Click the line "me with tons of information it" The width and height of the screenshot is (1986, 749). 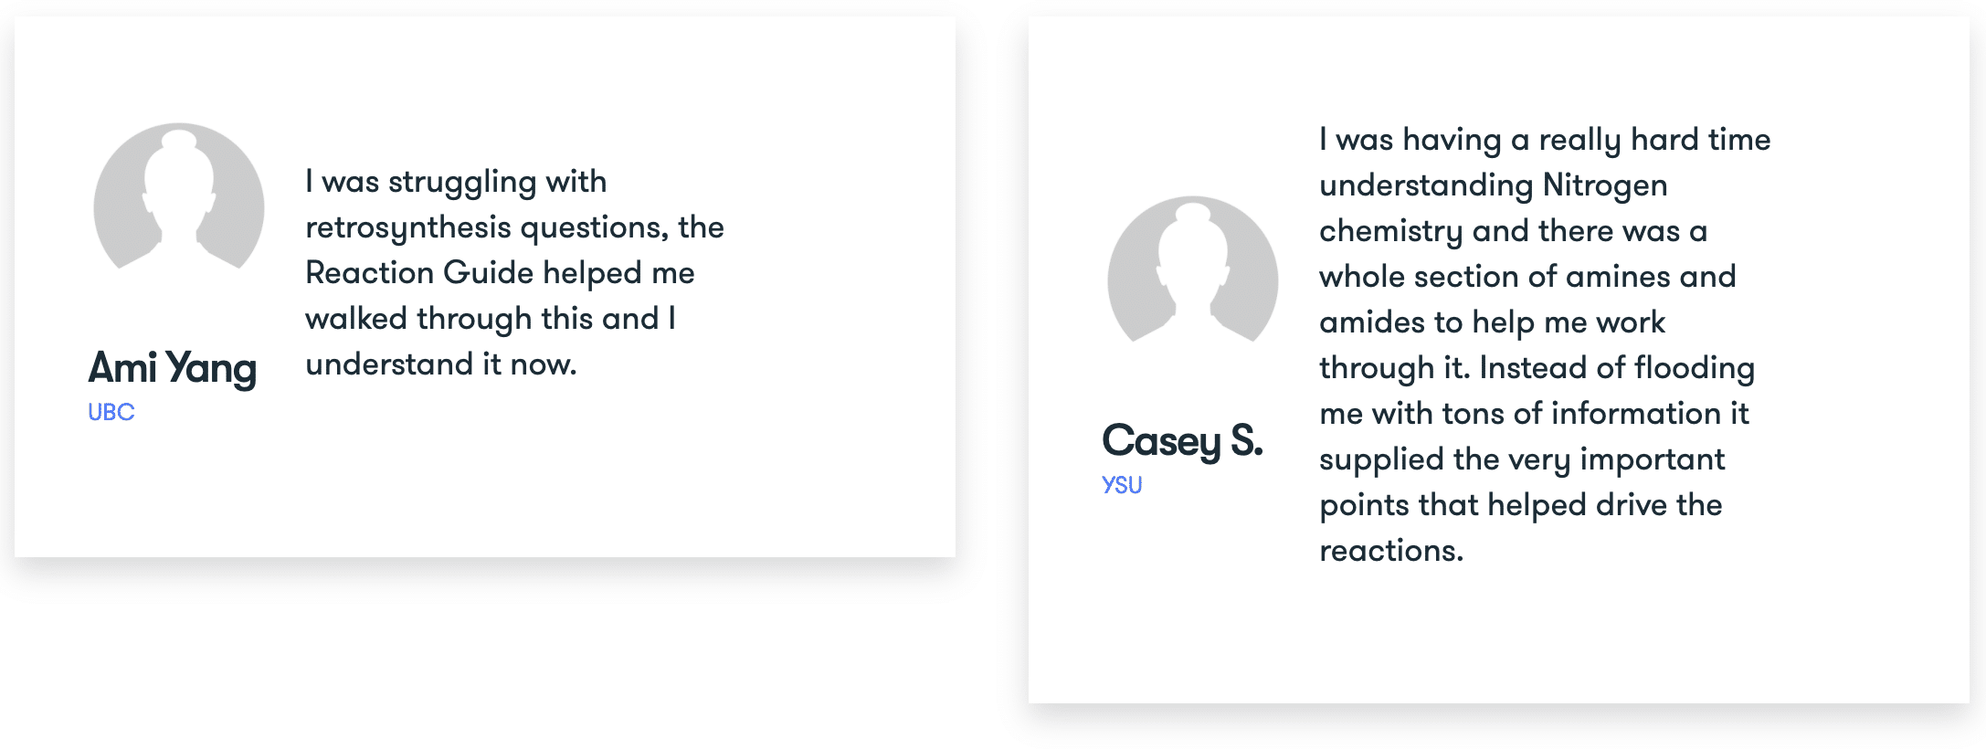(x=1534, y=414)
